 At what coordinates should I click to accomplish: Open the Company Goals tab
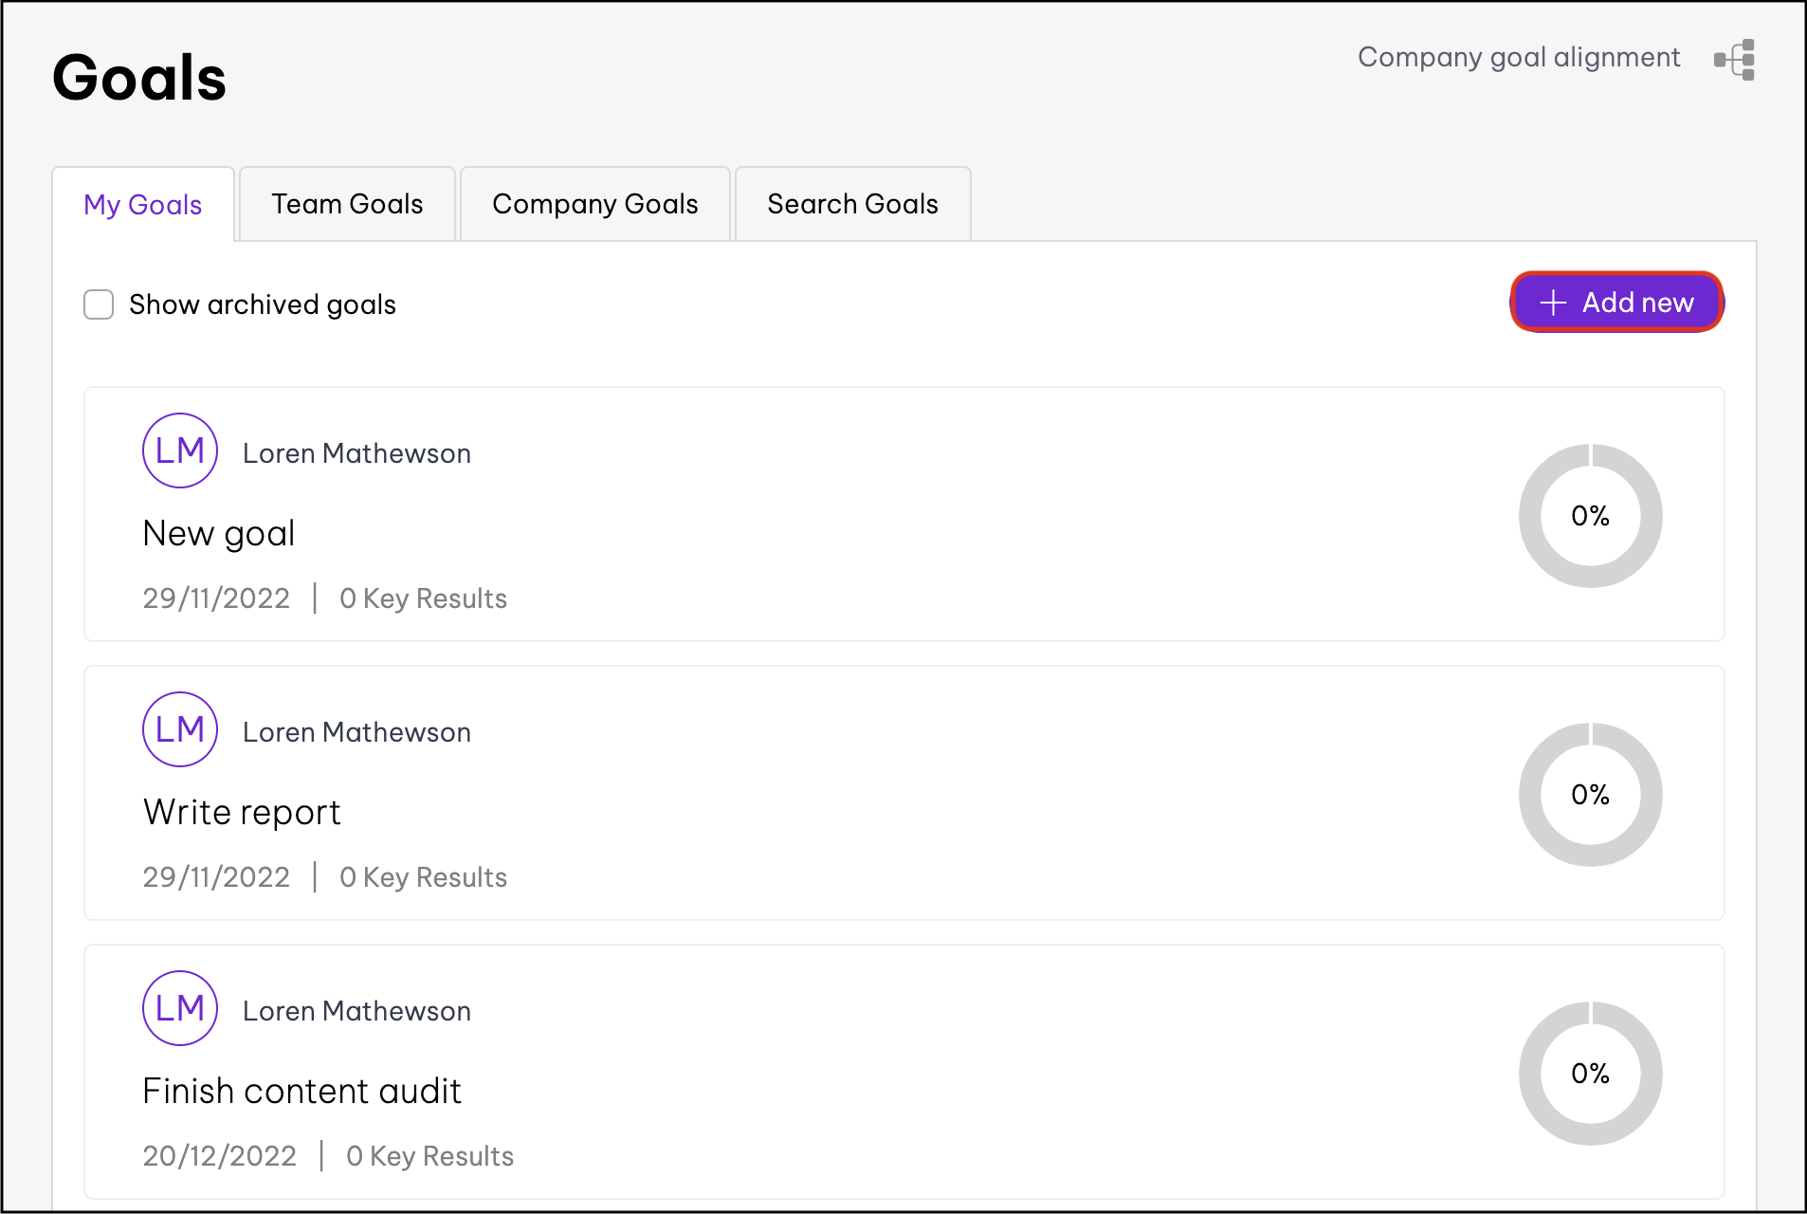pyautogui.click(x=594, y=204)
